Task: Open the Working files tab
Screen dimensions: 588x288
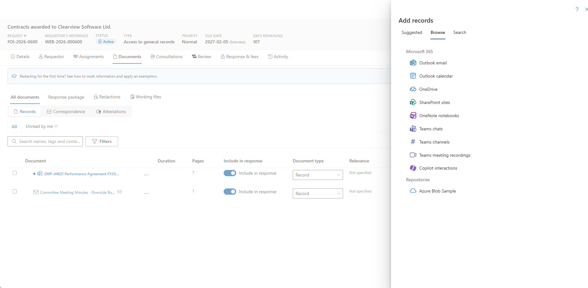Action: pos(146,97)
